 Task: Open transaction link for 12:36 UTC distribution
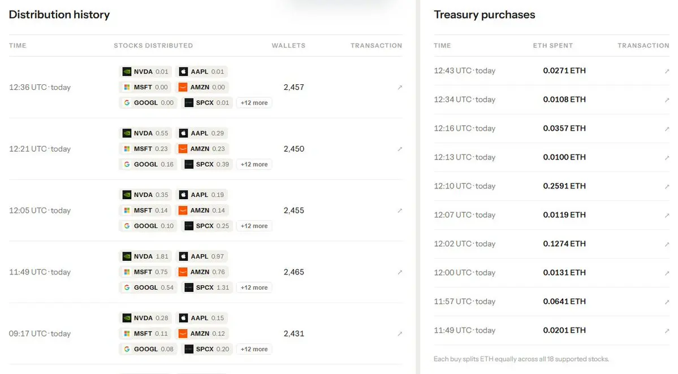pos(400,88)
